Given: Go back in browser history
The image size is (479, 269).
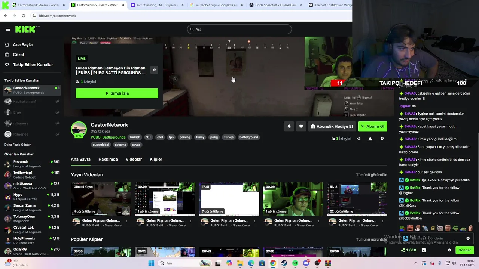Looking at the screenshot, I should [5, 16].
